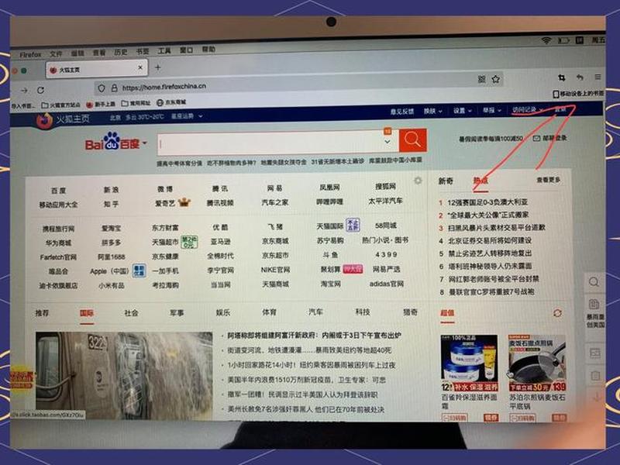
Task: Open the 常用网址 bookmark folder
Action: pyautogui.click(x=136, y=103)
